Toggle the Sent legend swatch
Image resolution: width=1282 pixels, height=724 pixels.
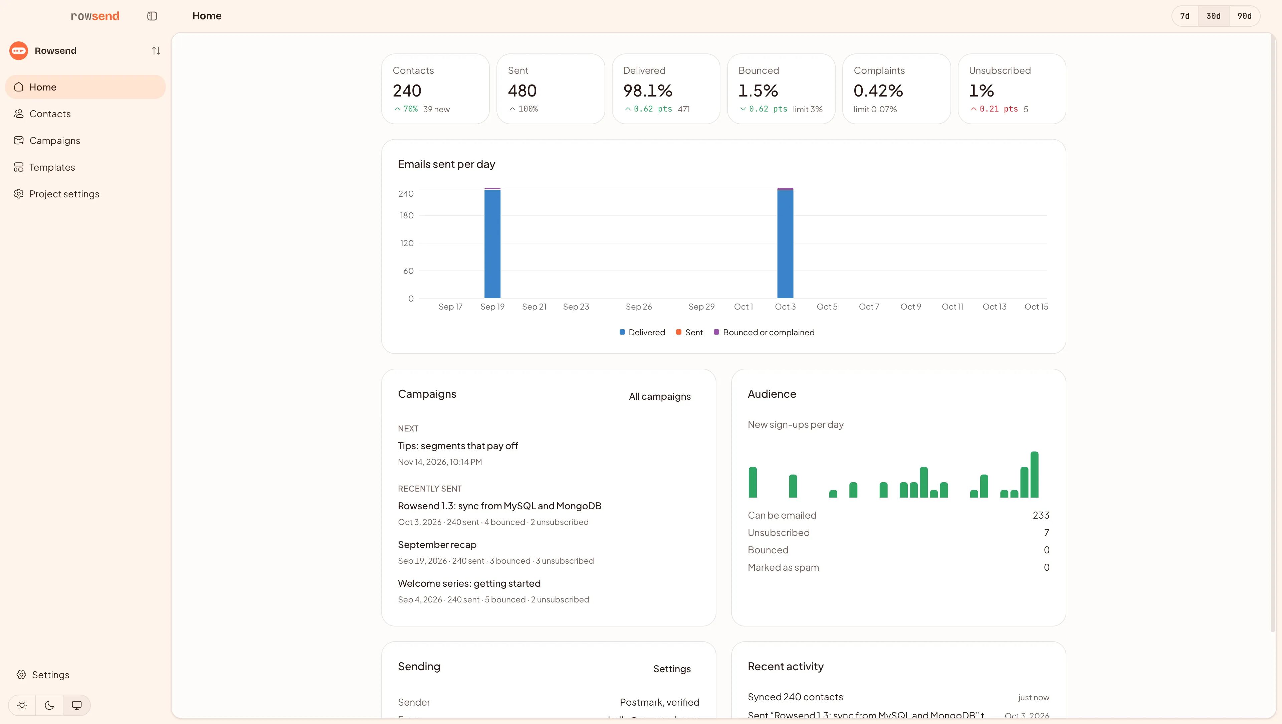click(x=678, y=332)
